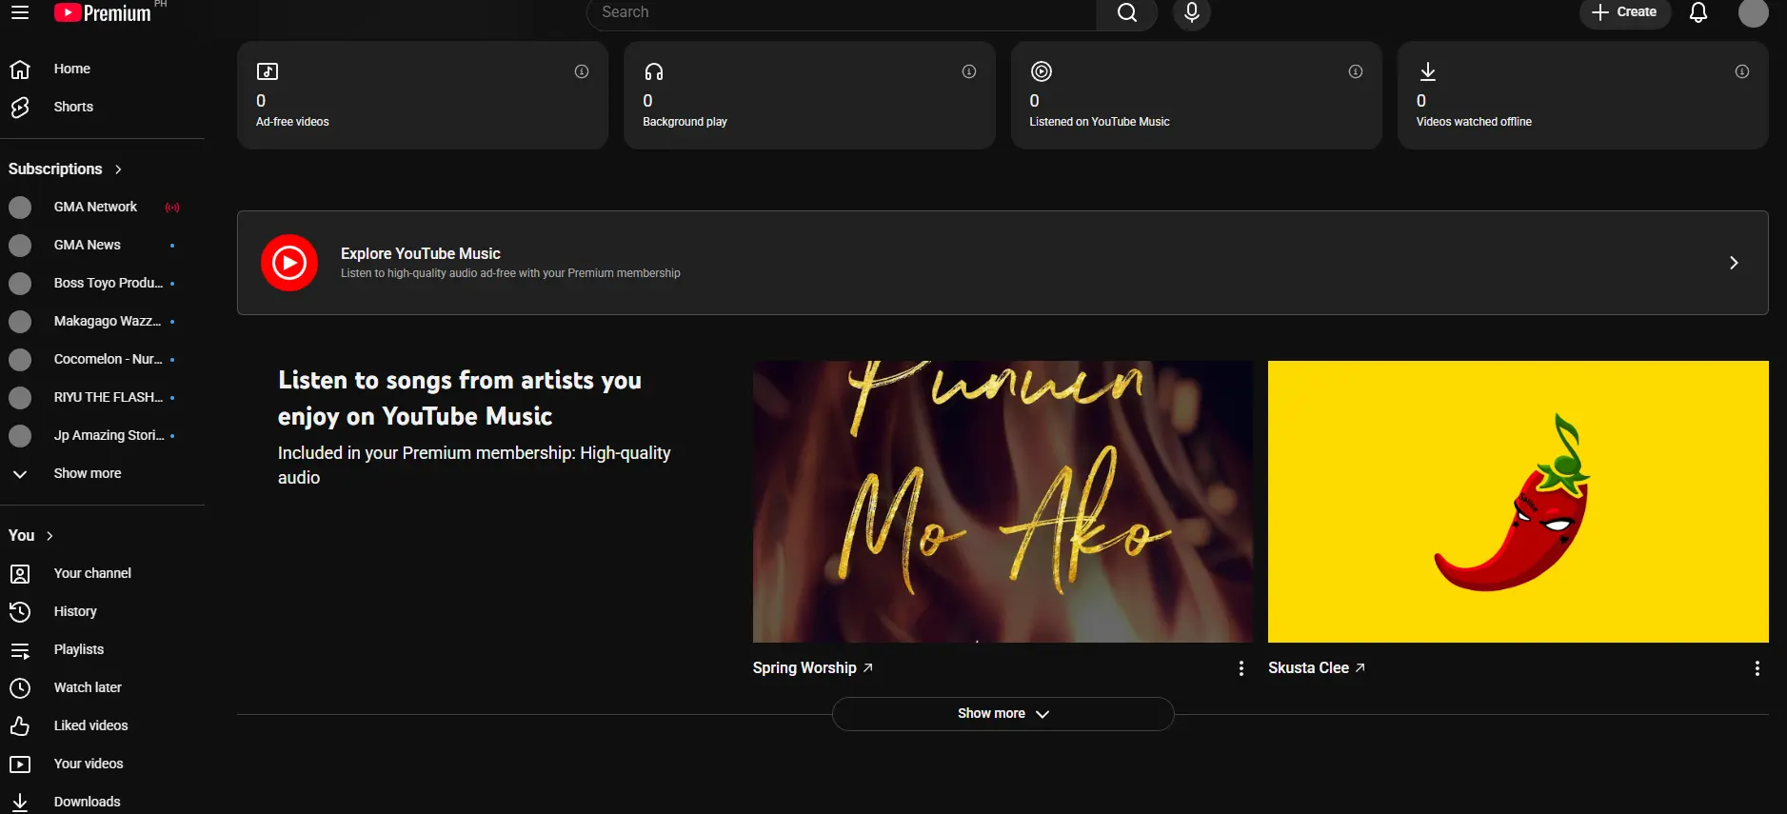
Task: Open the Spring Worship album thumbnail
Action: pyautogui.click(x=1003, y=502)
